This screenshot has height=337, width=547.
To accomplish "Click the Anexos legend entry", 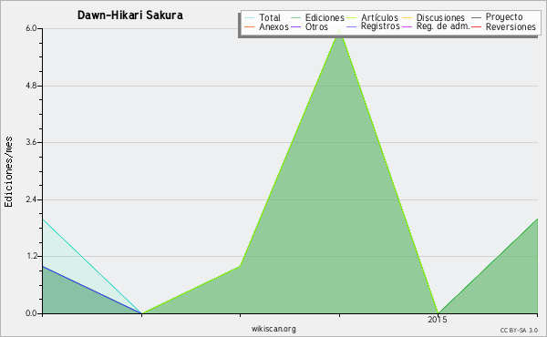I will (x=266, y=26).
